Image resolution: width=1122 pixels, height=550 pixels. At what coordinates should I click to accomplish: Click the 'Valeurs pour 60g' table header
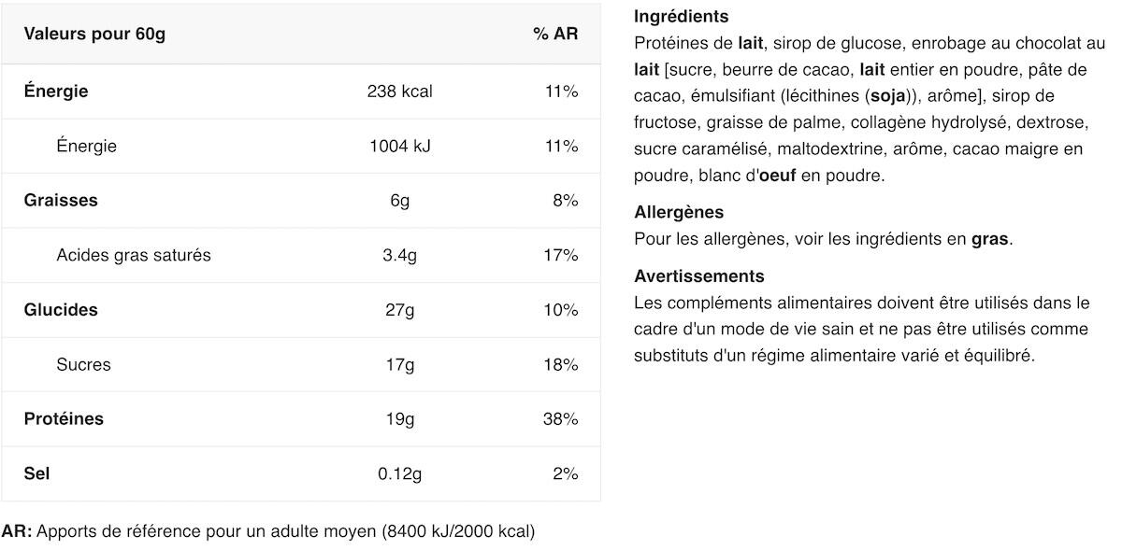94,35
